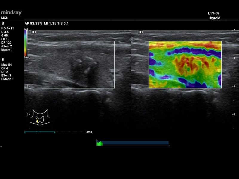
Task: Click the Thyroid exam preset label
Action: 214,18
